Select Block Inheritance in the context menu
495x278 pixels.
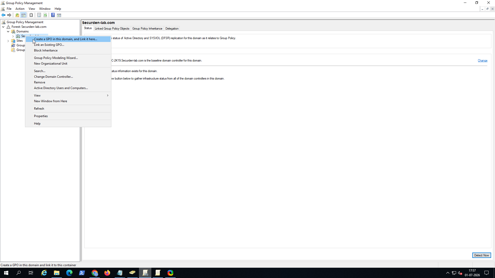pos(68,50)
